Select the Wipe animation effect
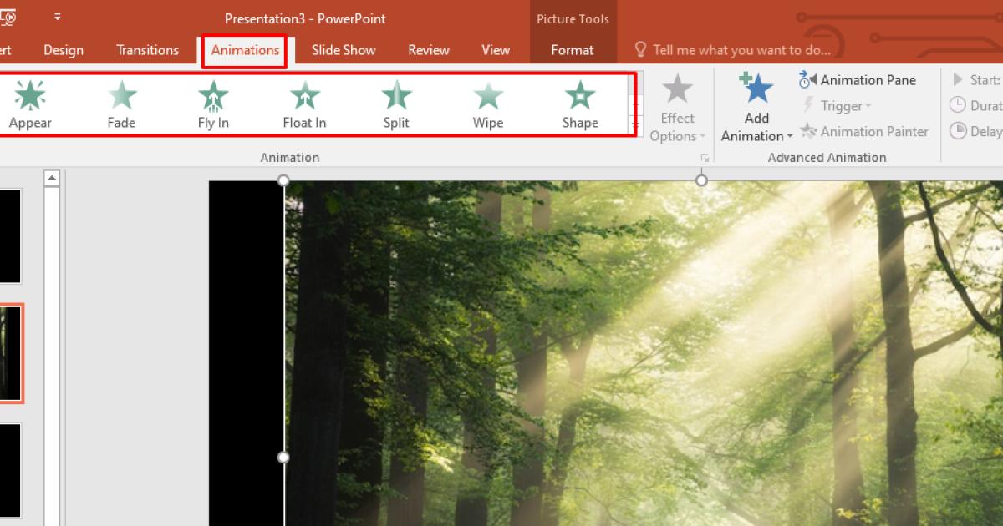The width and height of the screenshot is (1003, 526). [488, 105]
